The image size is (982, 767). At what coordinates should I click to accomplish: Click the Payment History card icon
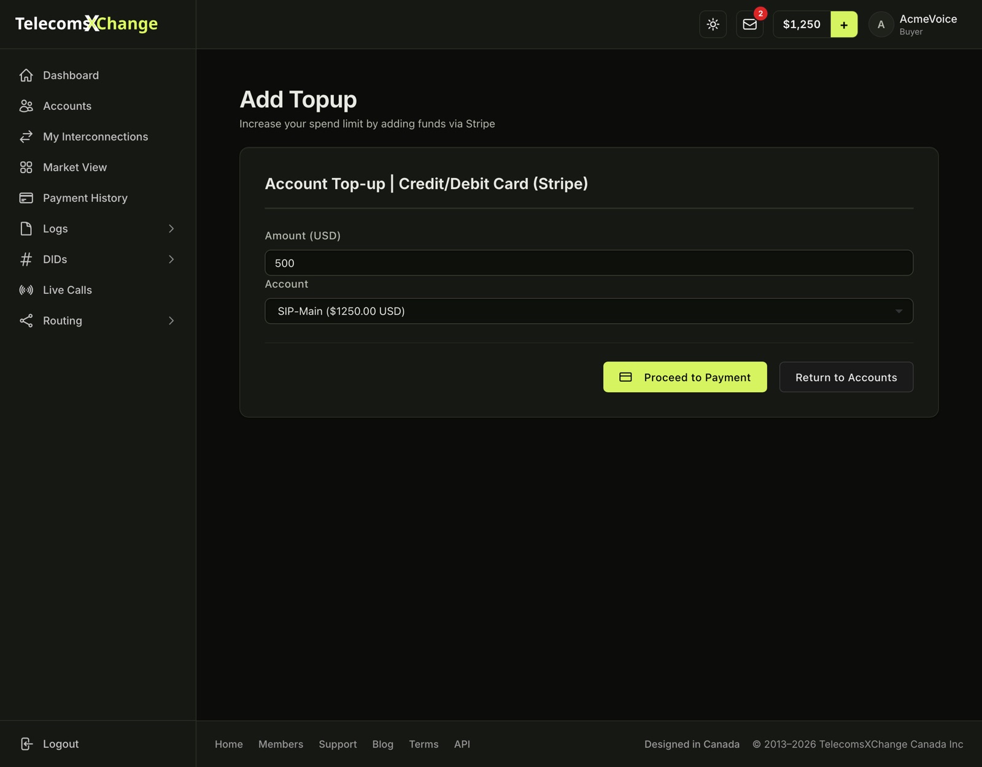point(26,198)
